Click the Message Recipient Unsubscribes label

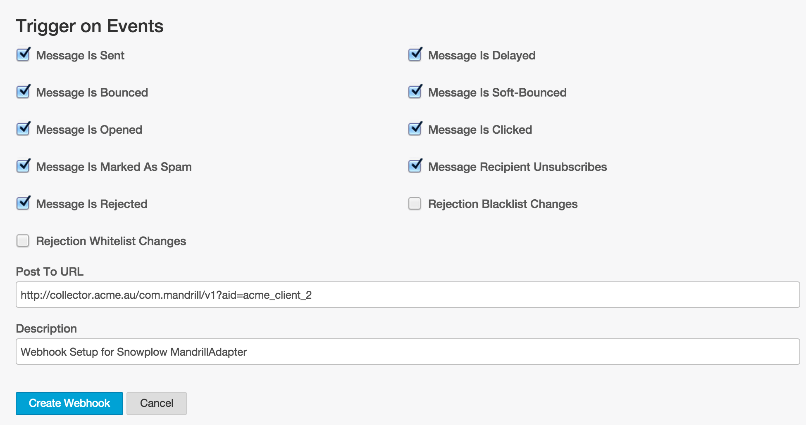pyautogui.click(x=517, y=167)
